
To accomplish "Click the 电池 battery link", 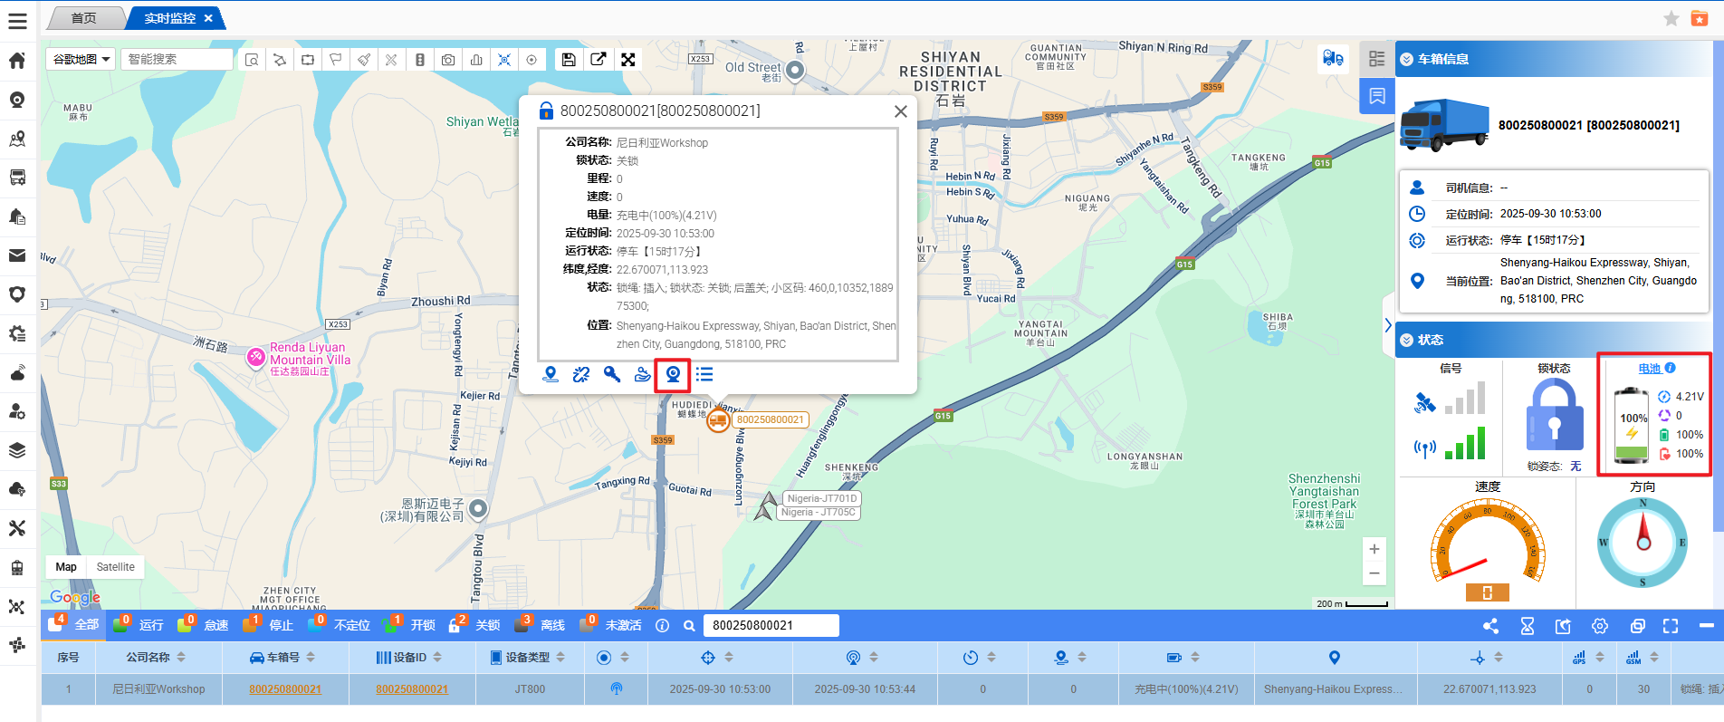I will pyautogui.click(x=1649, y=369).
